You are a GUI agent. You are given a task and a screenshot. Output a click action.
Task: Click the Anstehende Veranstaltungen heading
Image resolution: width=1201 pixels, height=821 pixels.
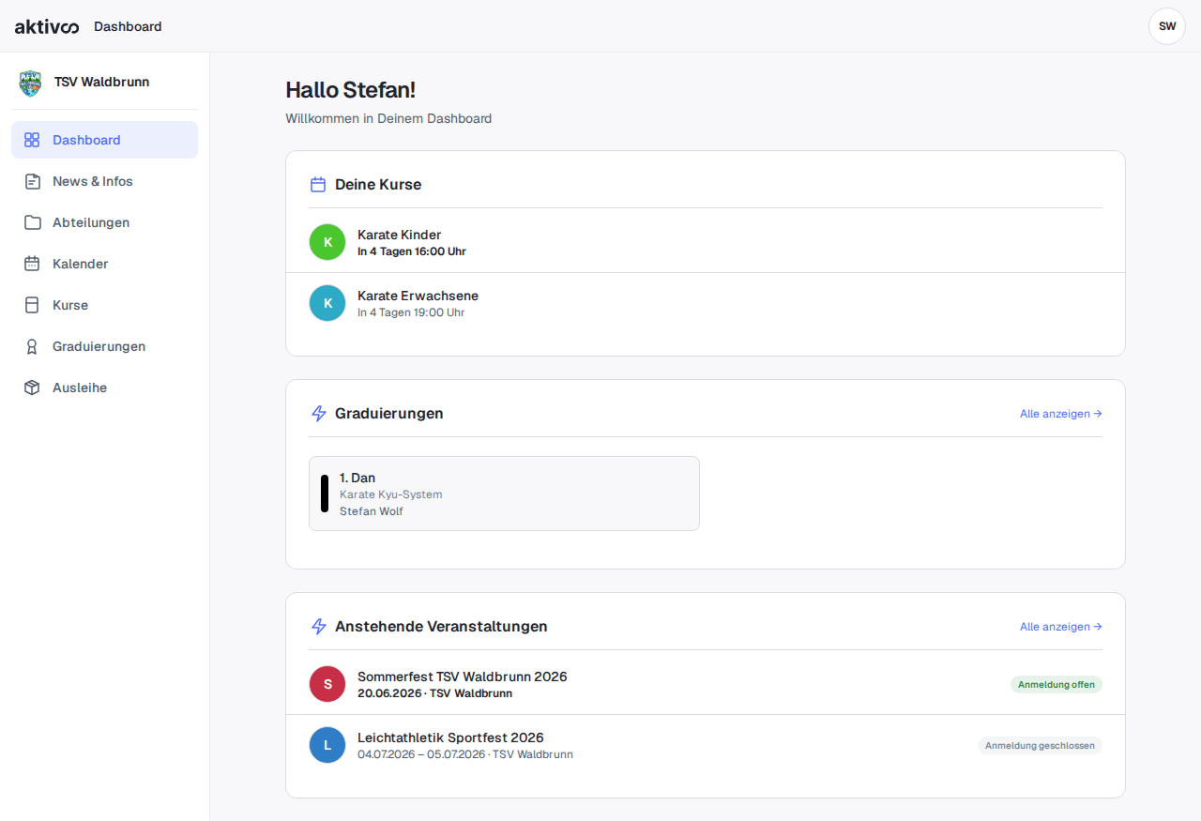441,627
